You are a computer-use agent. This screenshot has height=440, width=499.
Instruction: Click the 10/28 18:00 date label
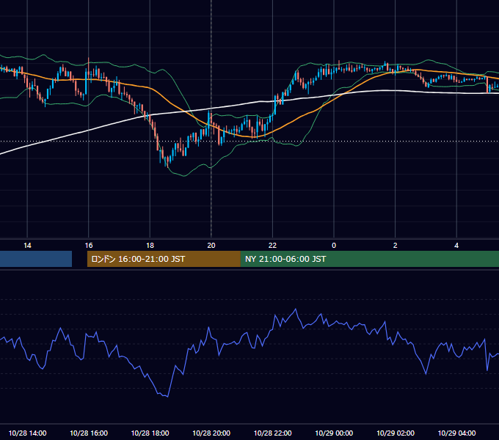click(x=150, y=433)
